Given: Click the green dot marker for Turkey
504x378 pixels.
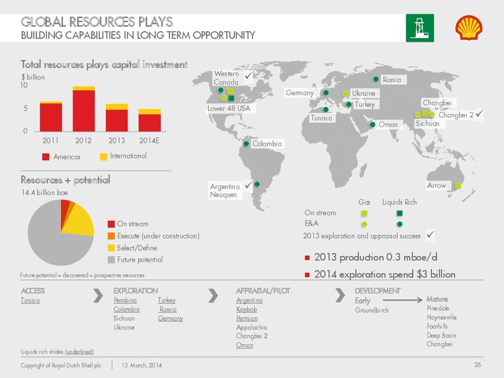Looking at the screenshot, I should (x=349, y=105).
